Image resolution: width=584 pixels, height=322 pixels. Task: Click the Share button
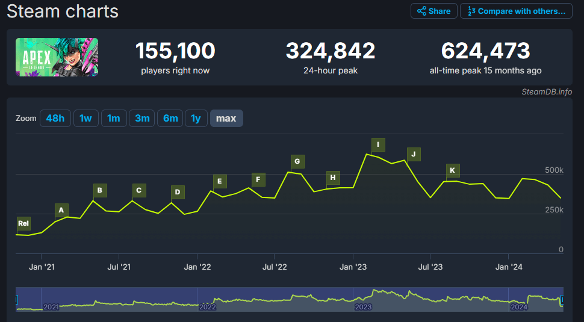point(433,11)
